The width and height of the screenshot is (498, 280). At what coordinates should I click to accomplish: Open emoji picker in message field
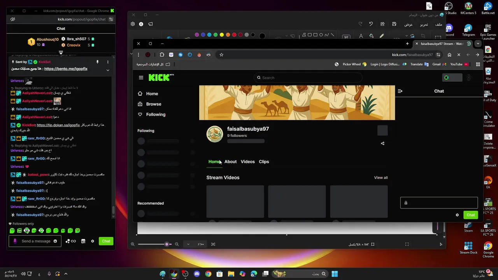pyautogui.click(x=55, y=241)
